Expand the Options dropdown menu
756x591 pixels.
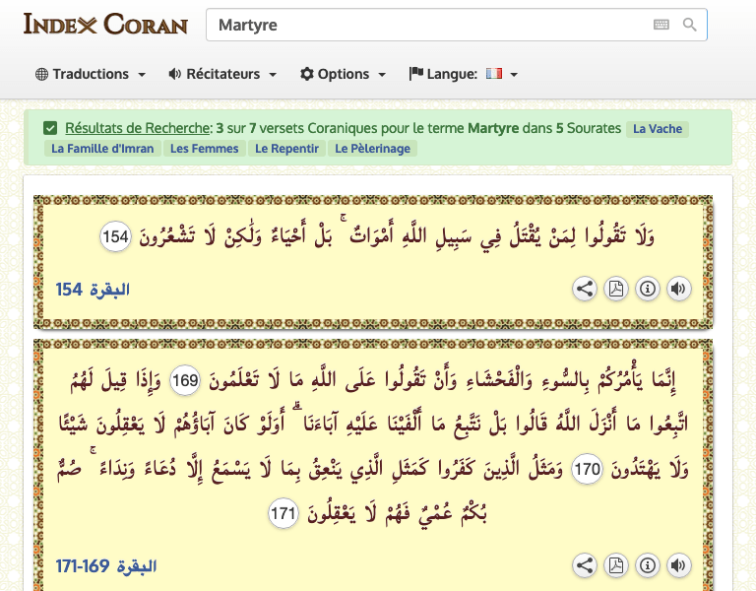point(343,74)
